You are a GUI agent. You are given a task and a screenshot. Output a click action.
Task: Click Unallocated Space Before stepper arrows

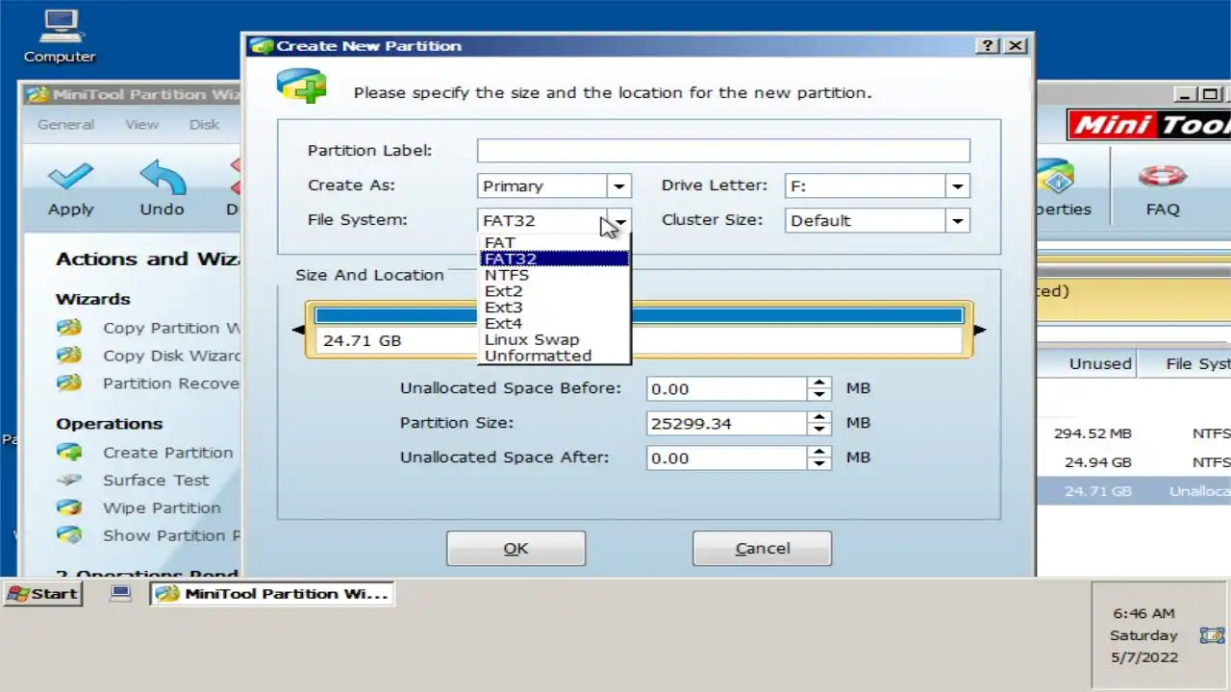point(819,389)
